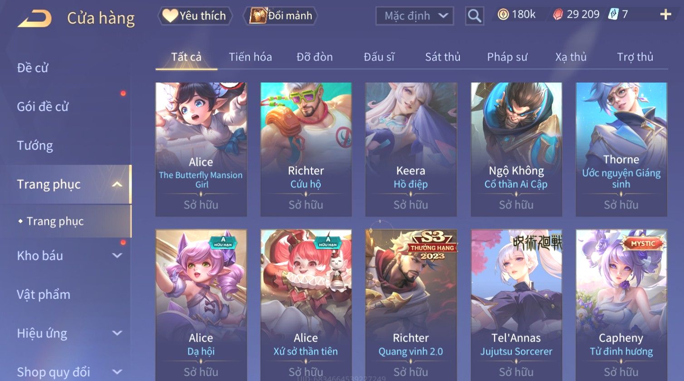This screenshot has height=381, width=684.
Task: Open the Mặc định sort dropdown
Action: tap(415, 16)
